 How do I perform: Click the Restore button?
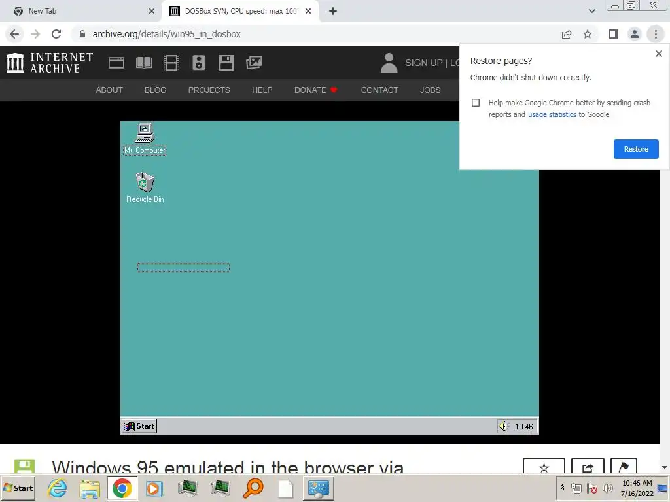coord(636,149)
